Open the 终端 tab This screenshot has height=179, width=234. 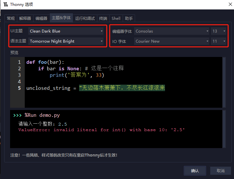tap(103, 18)
